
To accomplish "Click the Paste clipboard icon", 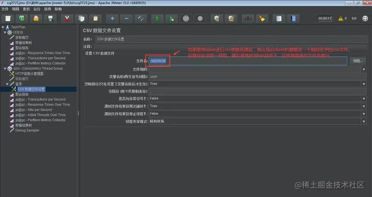I will [95, 18].
